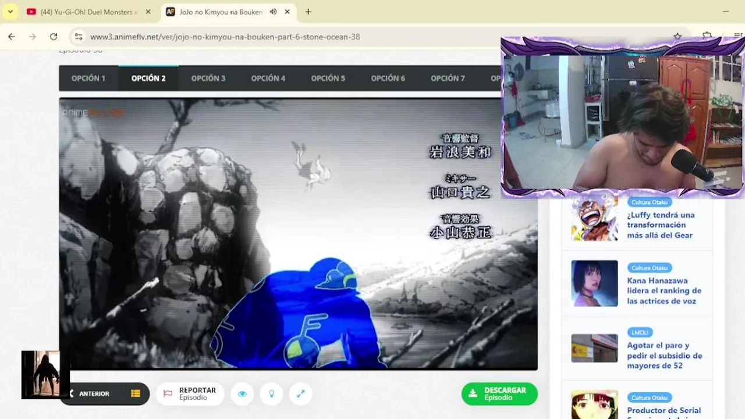Mute the JoJo tab audio speaker icon
Image resolution: width=745 pixels, height=419 pixels.
pos(273,12)
